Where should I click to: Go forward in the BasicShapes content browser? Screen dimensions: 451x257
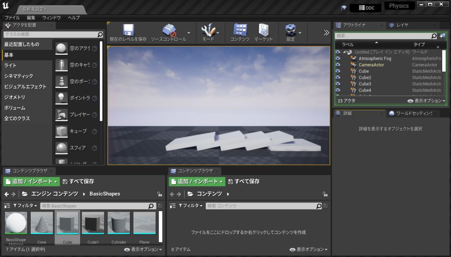tap(14, 194)
